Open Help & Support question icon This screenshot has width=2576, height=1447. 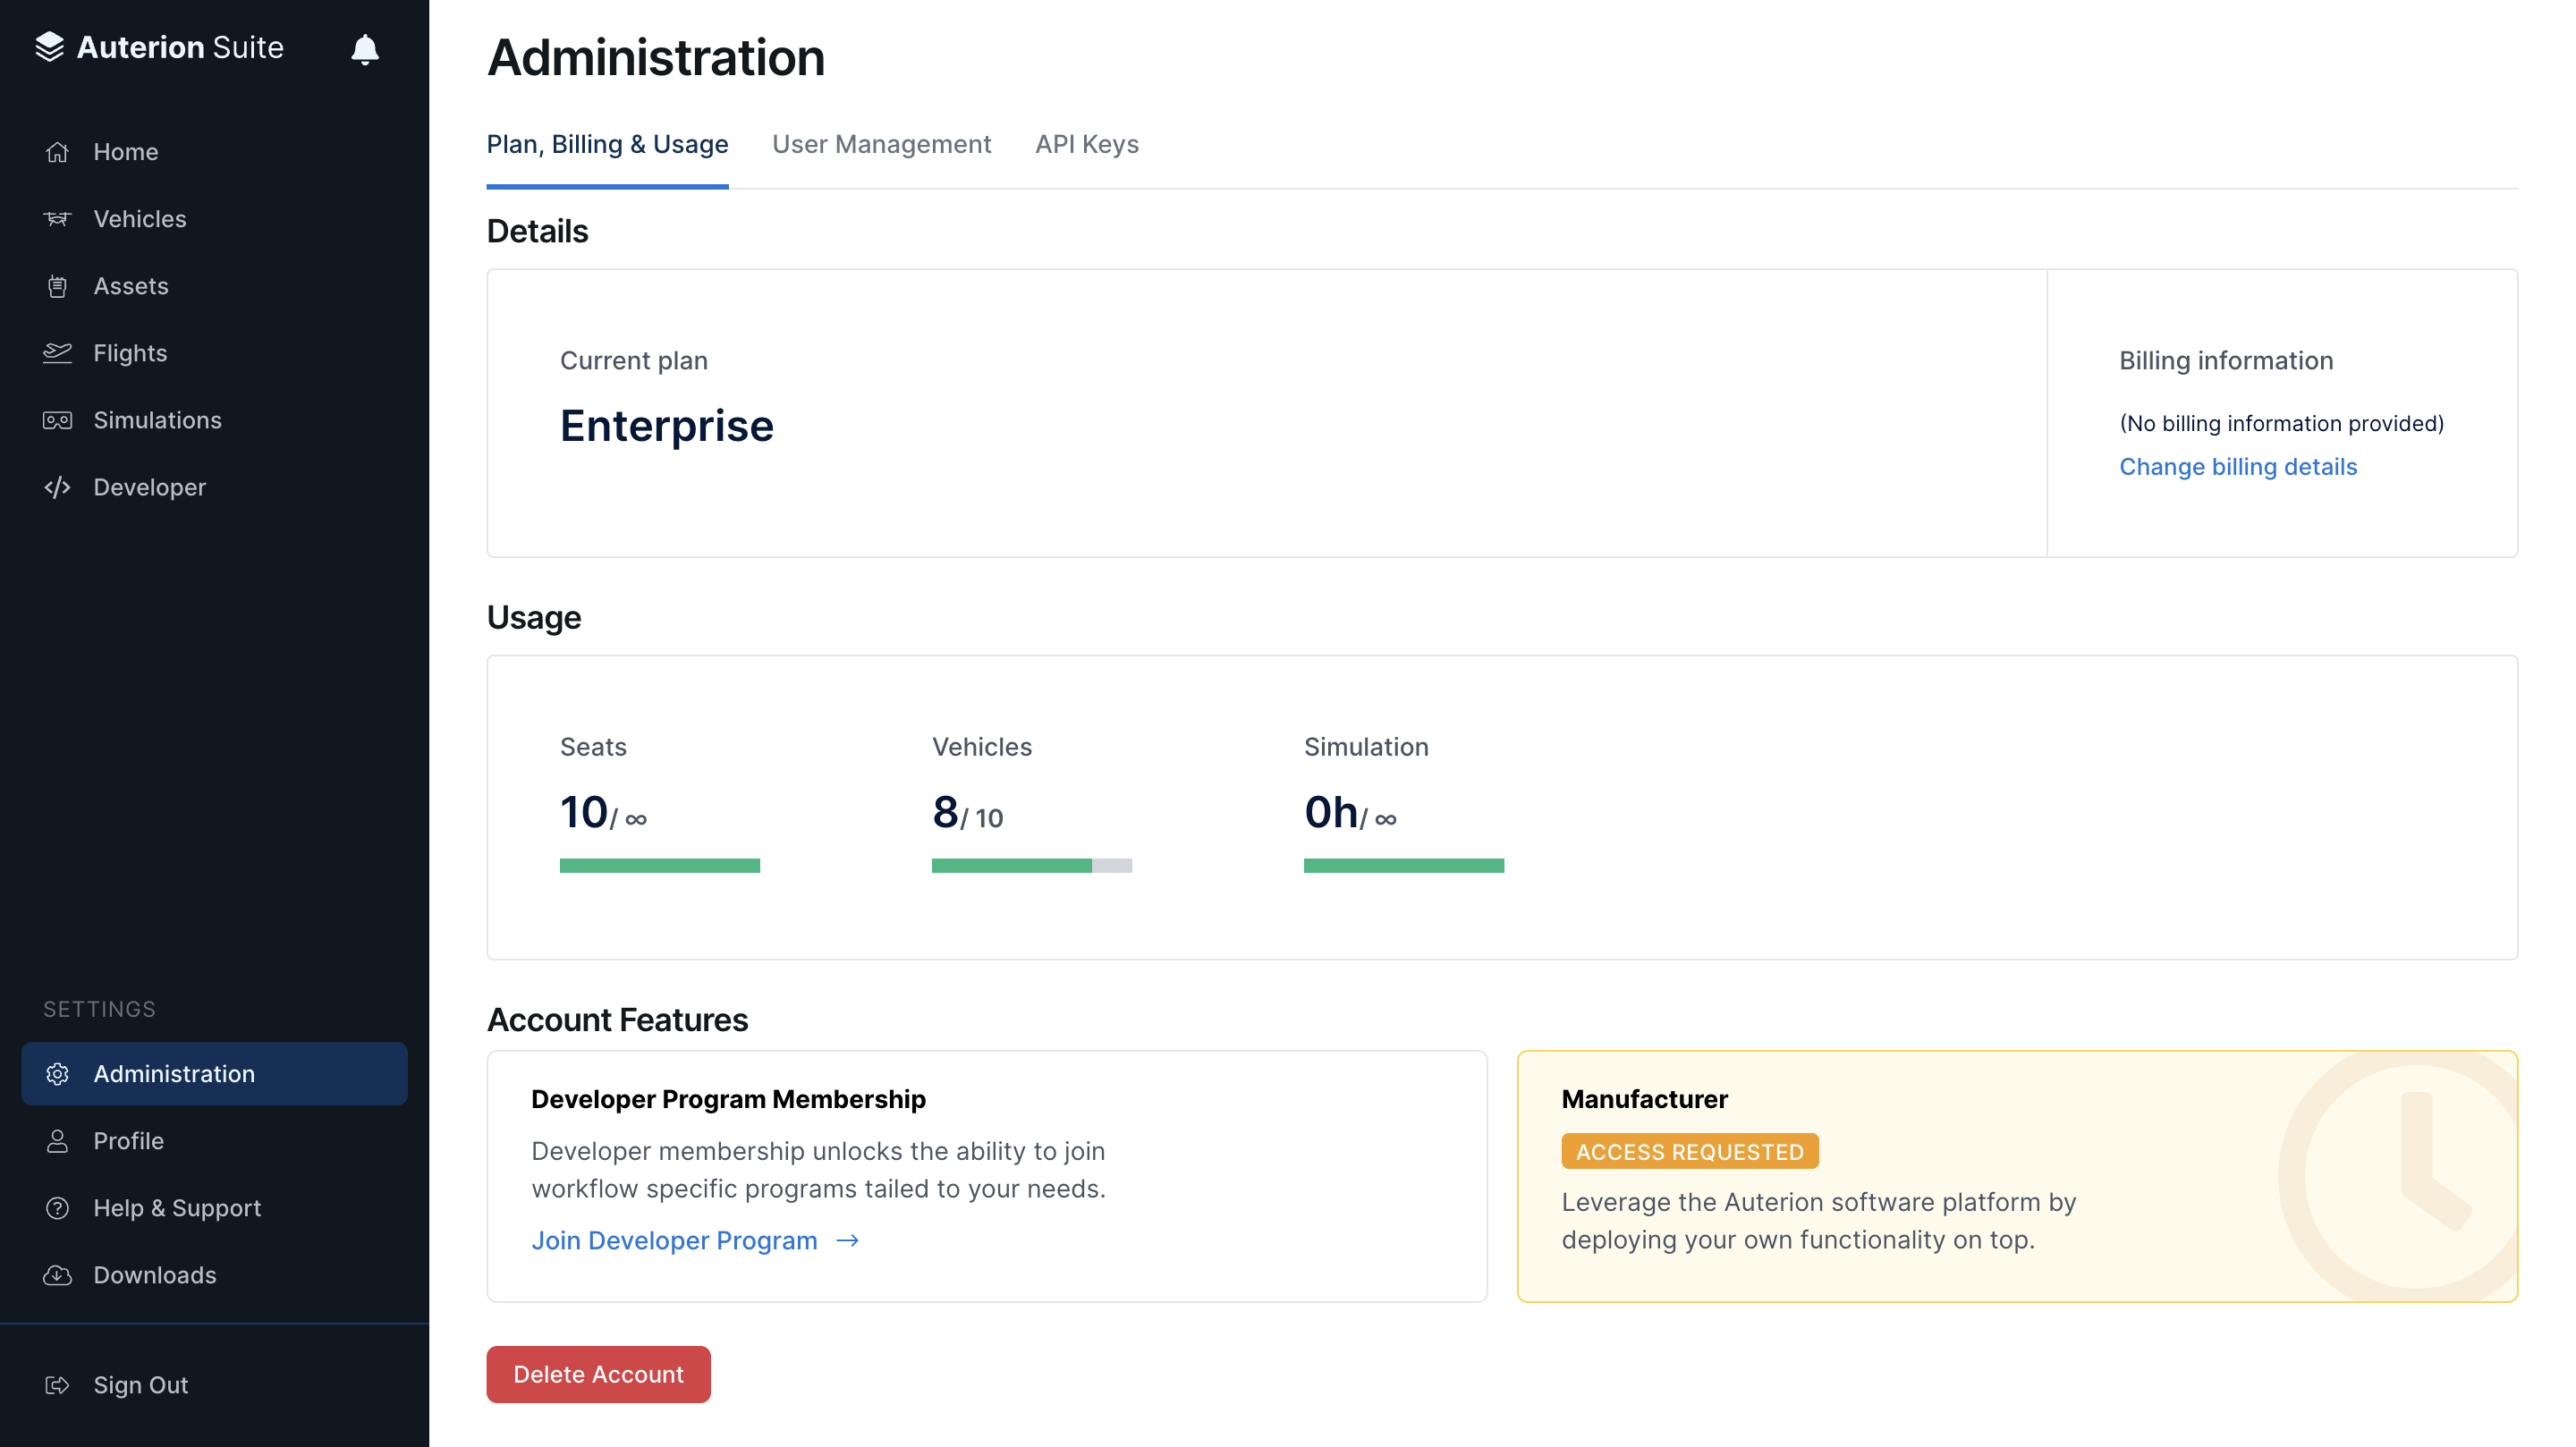(57, 1208)
